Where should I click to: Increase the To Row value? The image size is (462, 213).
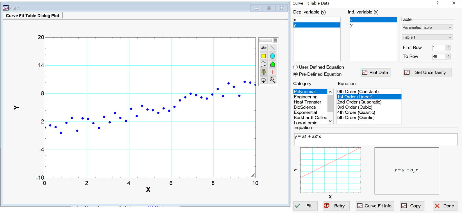click(449, 55)
